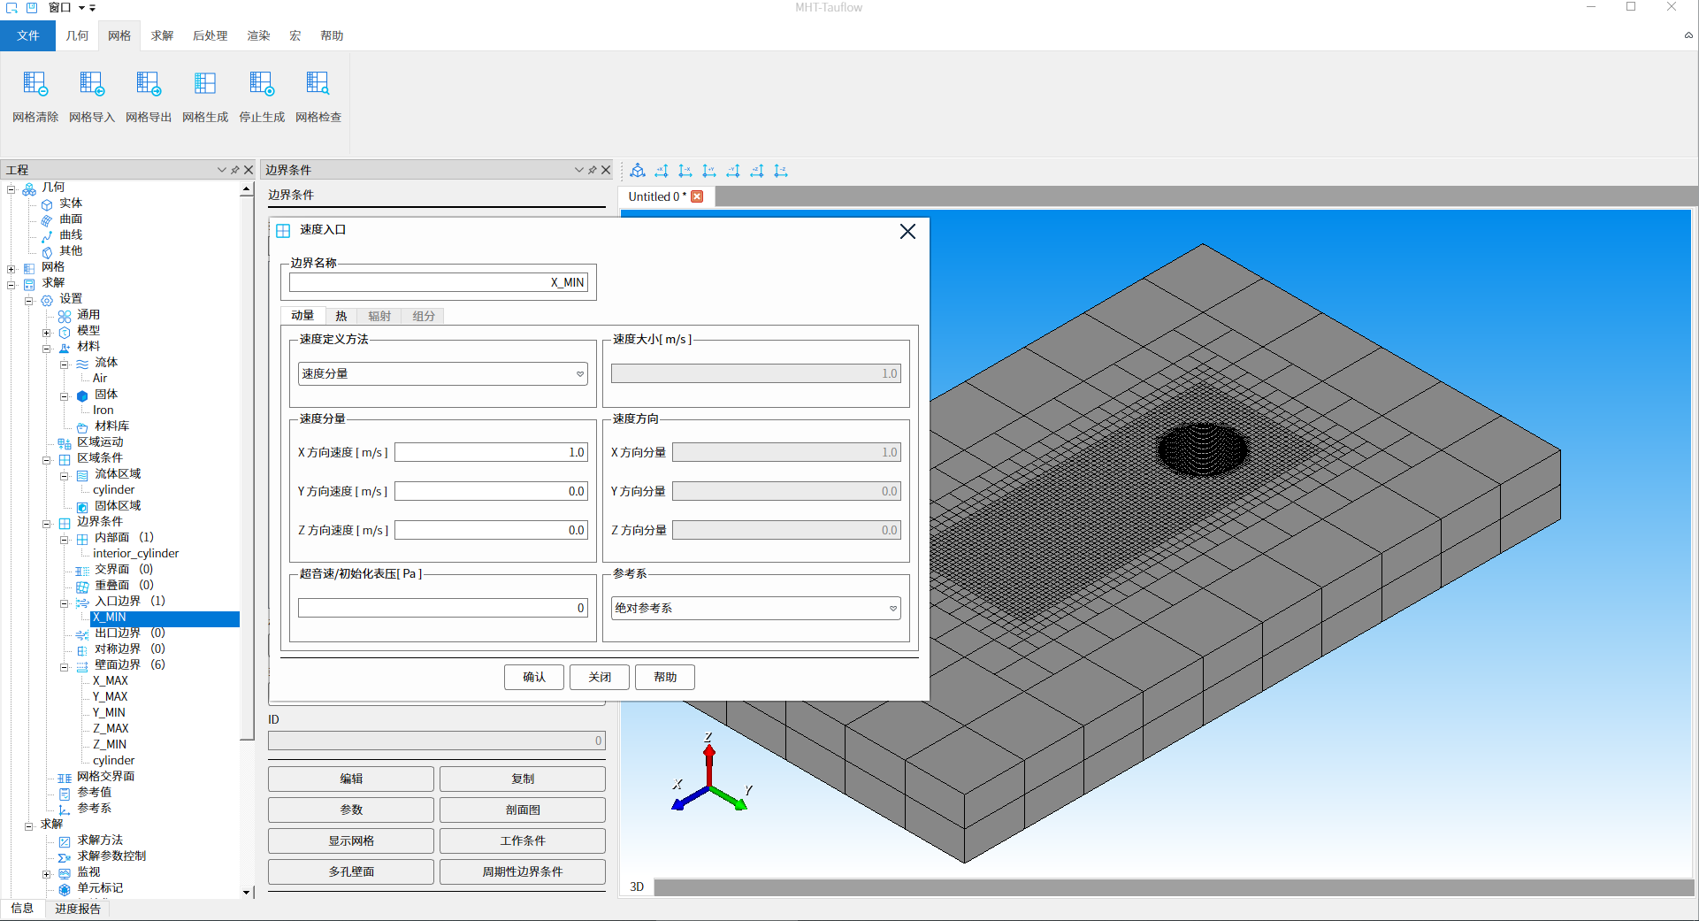Screen dimensions: 1699x921
Task: Click the 网格导出 mesh export icon
Action: pos(149,85)
